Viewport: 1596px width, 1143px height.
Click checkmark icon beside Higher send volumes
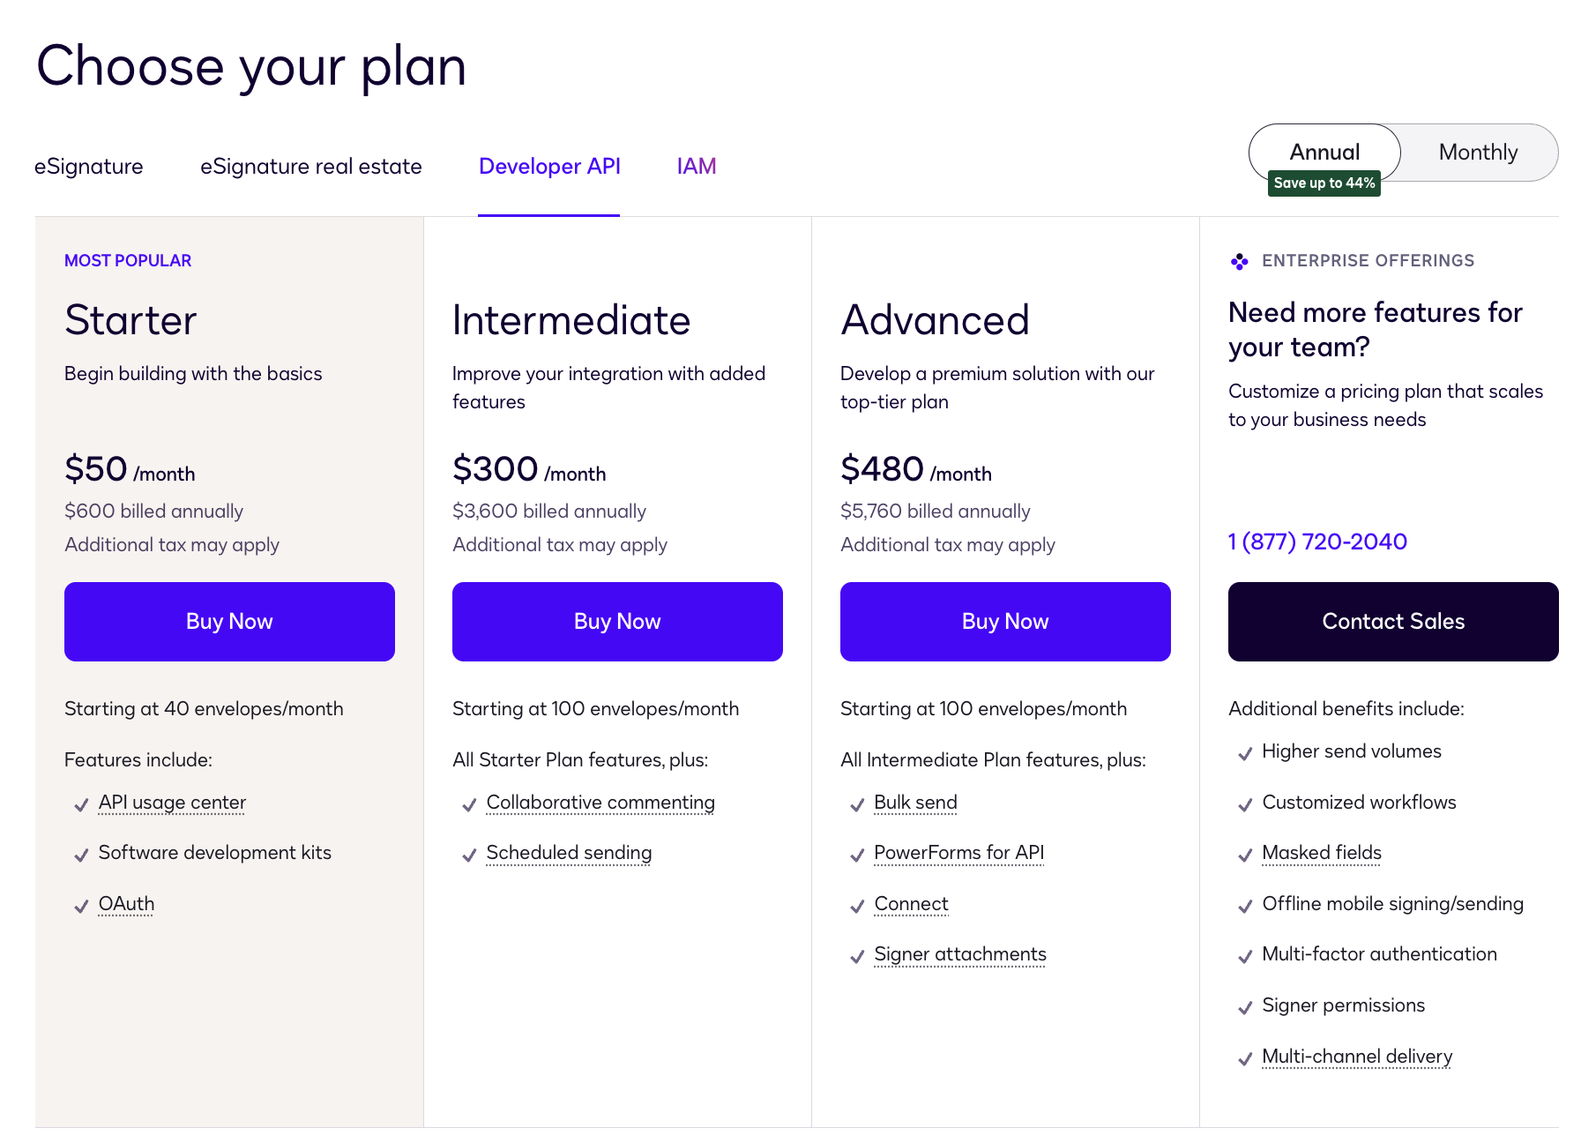pyautogui.click(x=1245, y=754)
